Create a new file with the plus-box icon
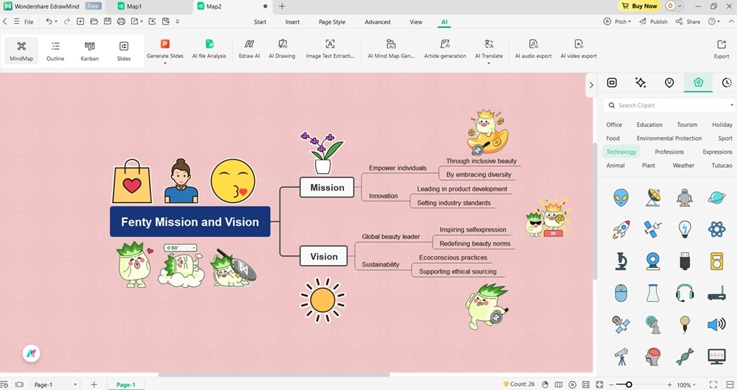This screenshot has width=737, height=390. click(x=81, y=22)
